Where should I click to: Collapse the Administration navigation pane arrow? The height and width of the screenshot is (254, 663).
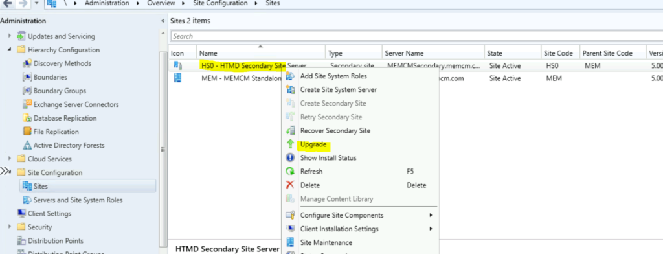click(x=163, y=21)
